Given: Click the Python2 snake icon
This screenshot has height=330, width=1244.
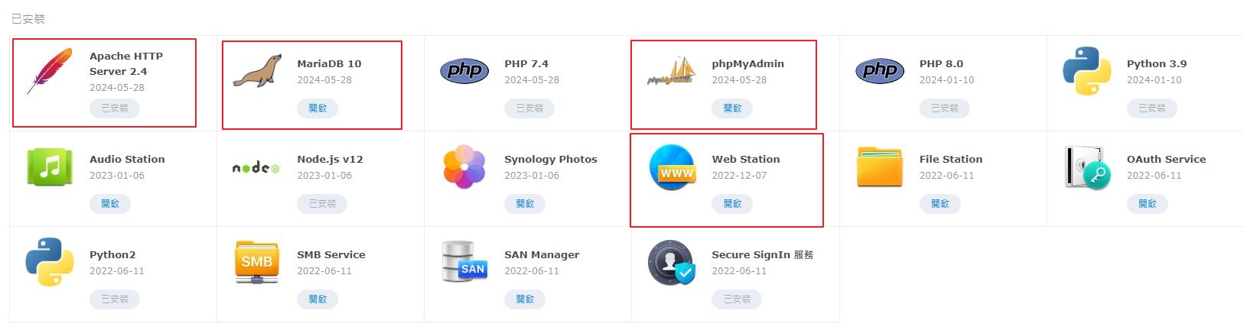Looking at the screenshot, I should 50,262.
